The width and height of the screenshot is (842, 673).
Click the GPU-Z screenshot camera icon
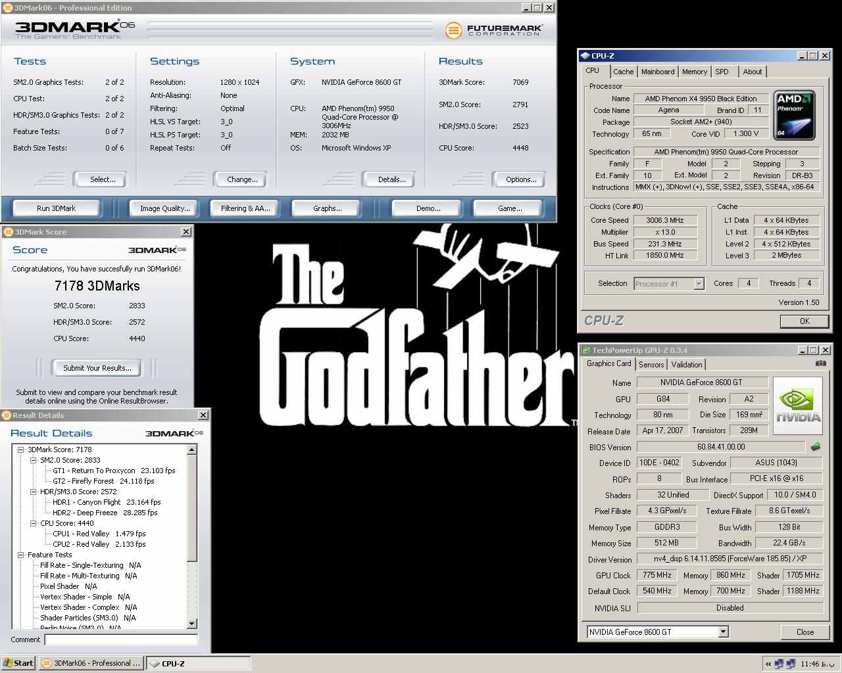coord(821,363)
